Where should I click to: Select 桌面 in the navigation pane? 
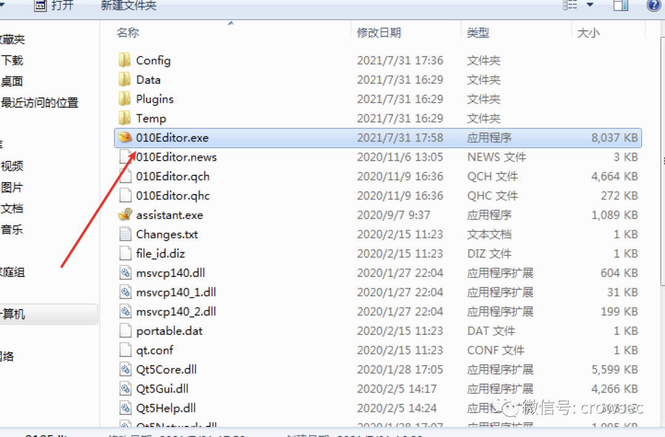pos(12,81)
